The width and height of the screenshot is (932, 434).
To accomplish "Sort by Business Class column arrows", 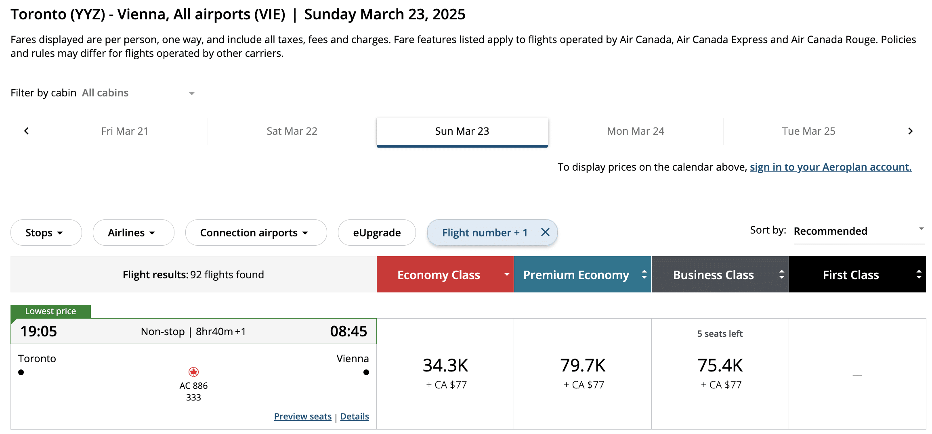I will tap(782, 275).
